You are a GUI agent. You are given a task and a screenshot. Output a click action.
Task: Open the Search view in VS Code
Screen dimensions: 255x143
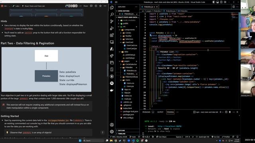click(112, 14)
